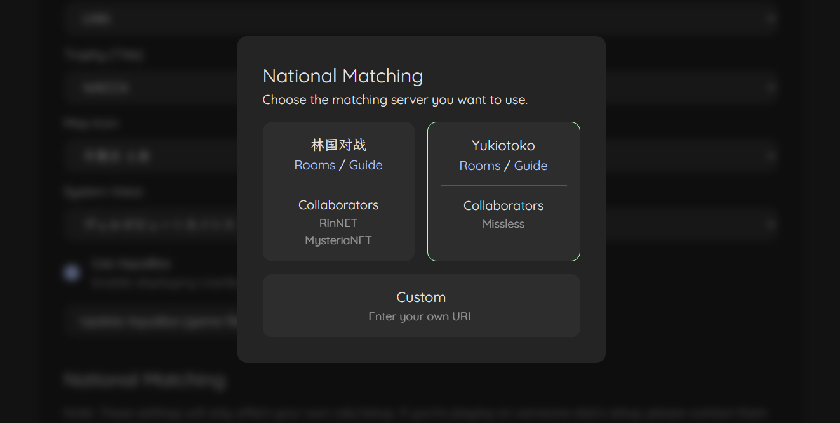
Task: Expand the topmost background dropdown arrow
Action: 770,19
